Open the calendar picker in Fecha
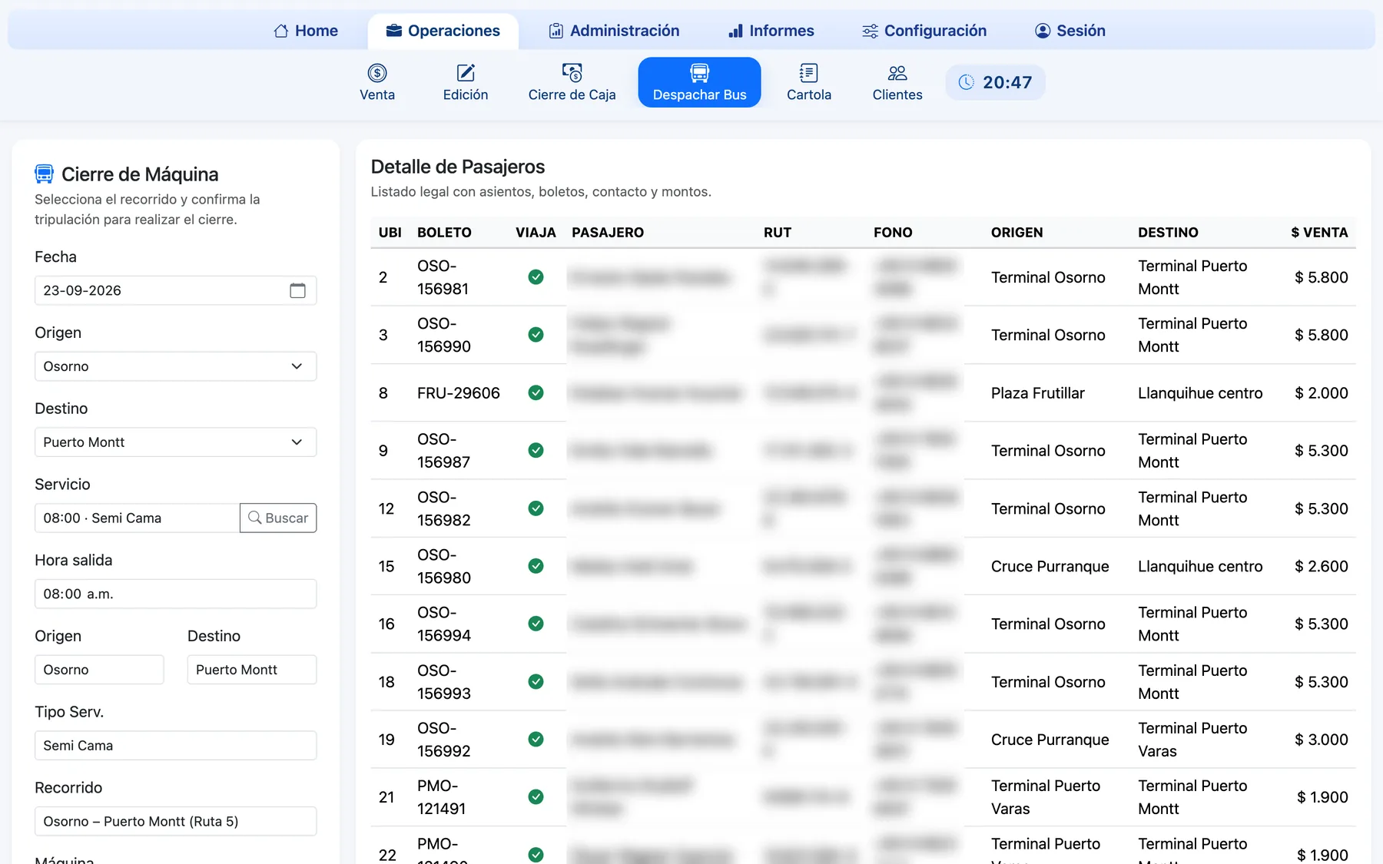 pyautogui.click(x=297, y=290)
